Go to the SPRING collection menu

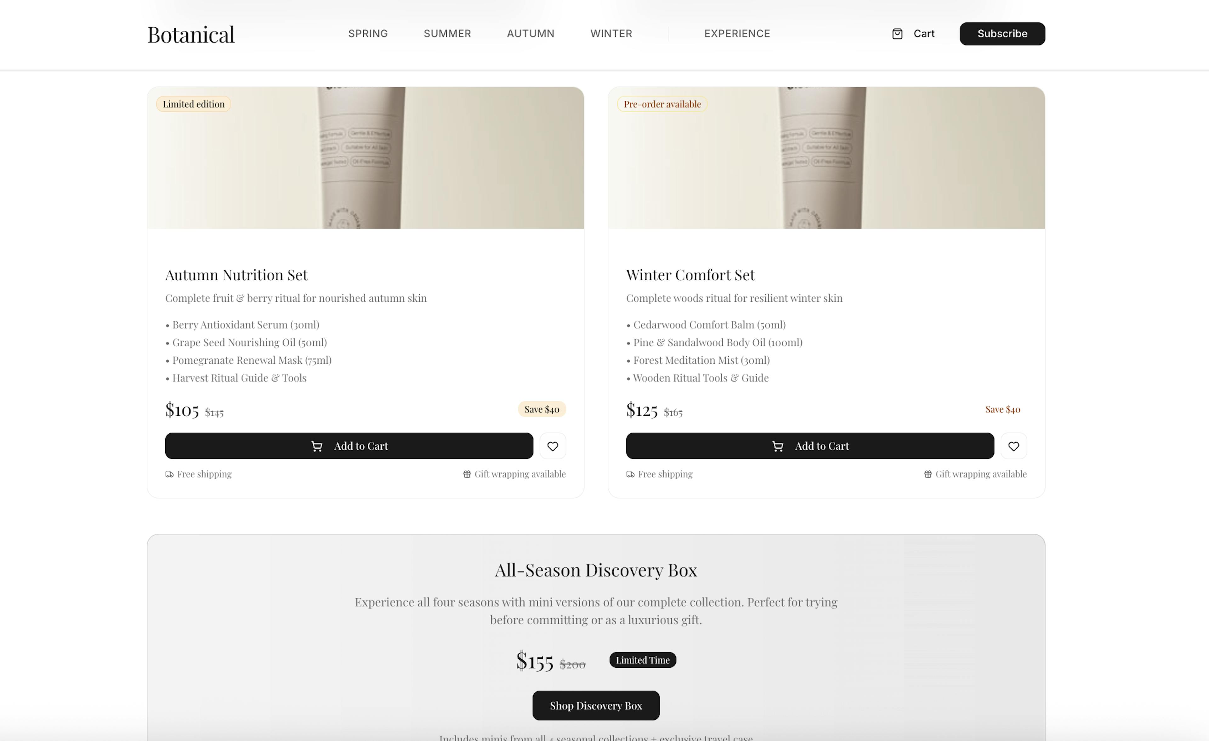pyautogui.click(x=368, y=34)
